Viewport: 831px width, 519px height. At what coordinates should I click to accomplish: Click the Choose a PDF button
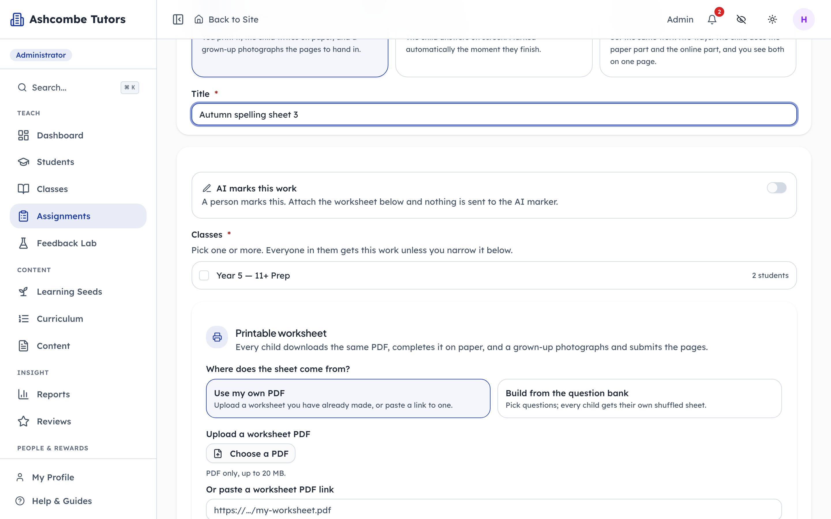[x=250, y=454]
